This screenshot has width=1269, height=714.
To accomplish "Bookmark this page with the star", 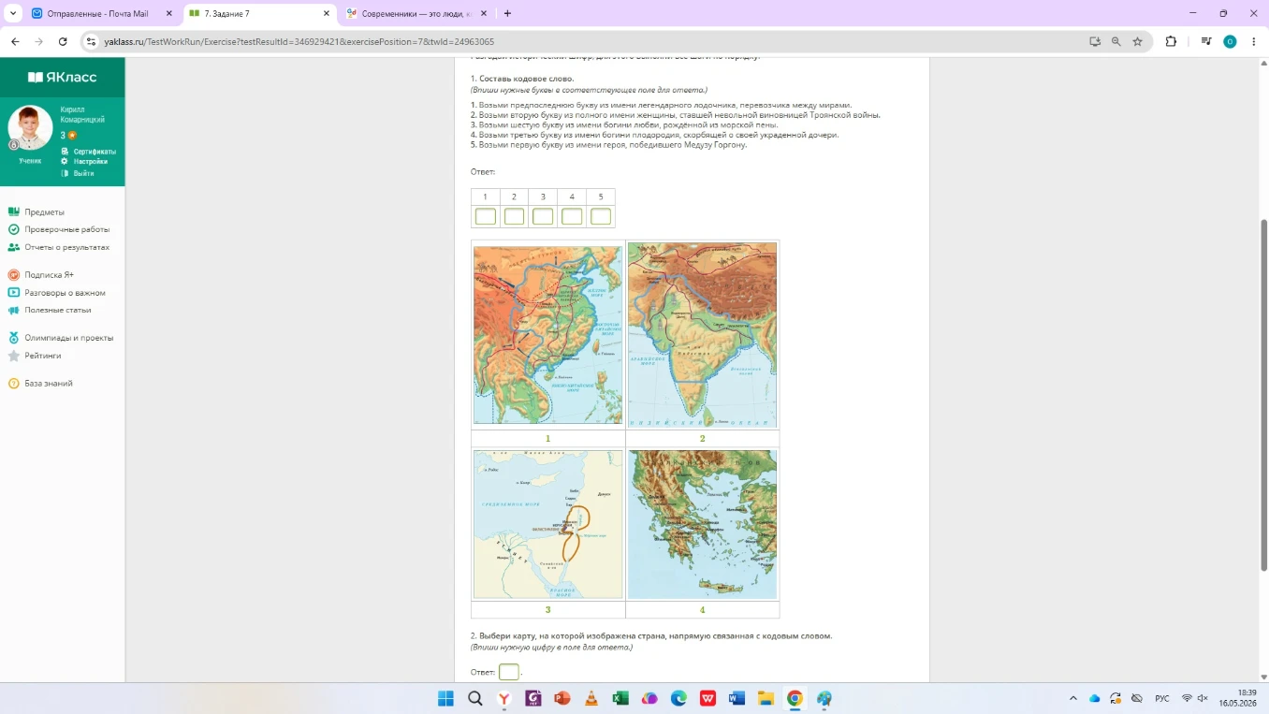I will (1138, 41).
